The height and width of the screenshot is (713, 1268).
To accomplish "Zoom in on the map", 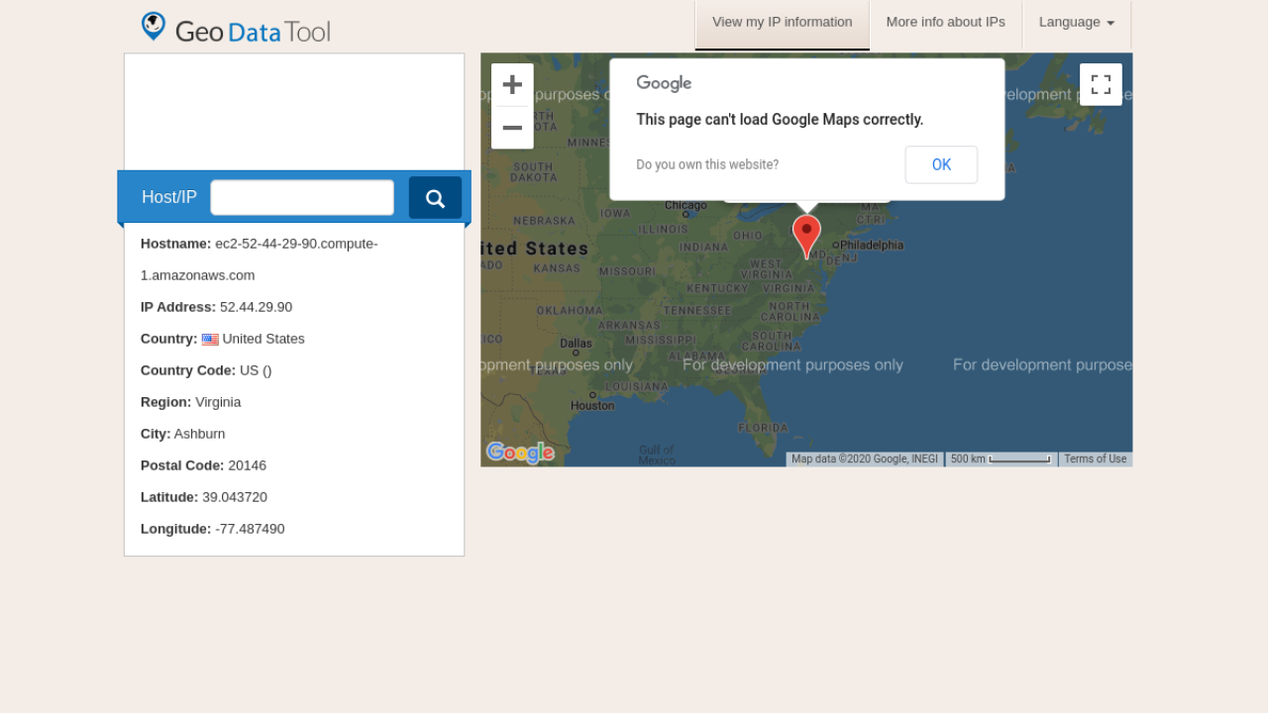I will (x=512, y=85).
